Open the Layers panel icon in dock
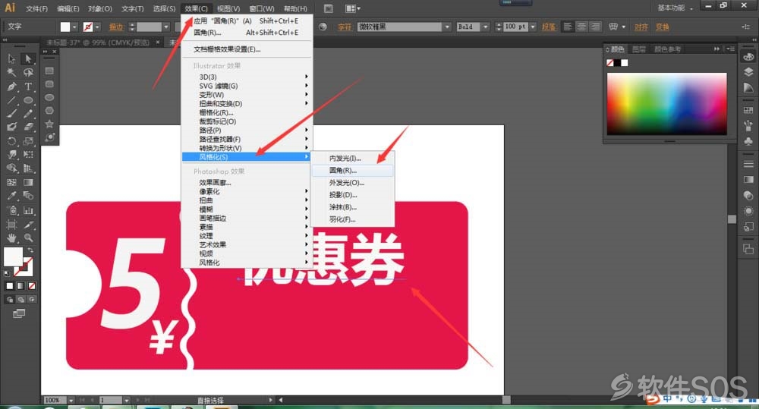The height and width of the screenshot is (409, 759). [x=748, y=72]
